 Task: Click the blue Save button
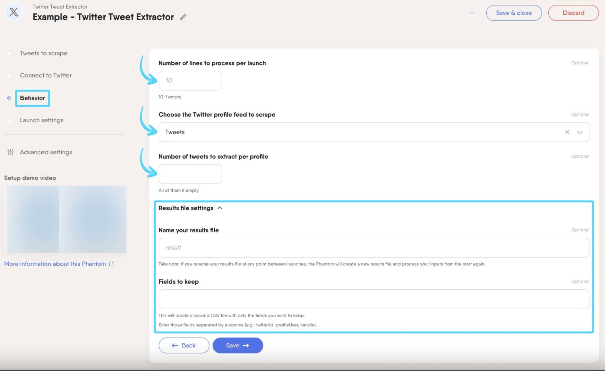tap(238, 345)
